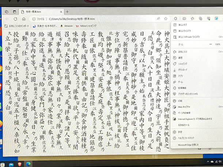The width and height of the screenshot is (223, 167).
Task: Open the Amazon bookmark
Action: pos(67,26)
